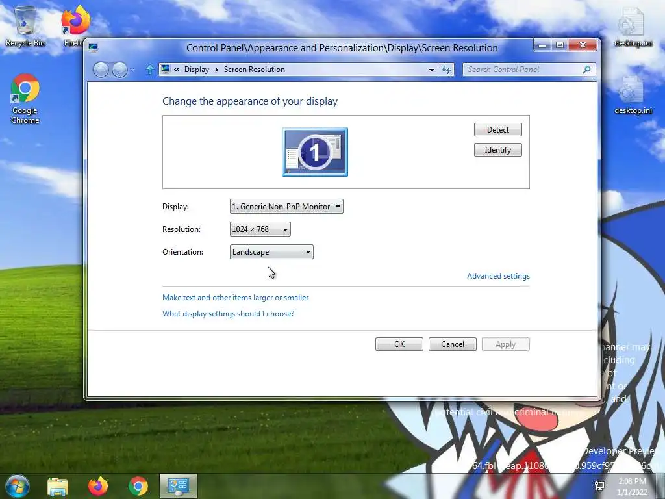Open Advanced settings link
The width and height of the screenshot is (665, 499).
coord(498,276)
